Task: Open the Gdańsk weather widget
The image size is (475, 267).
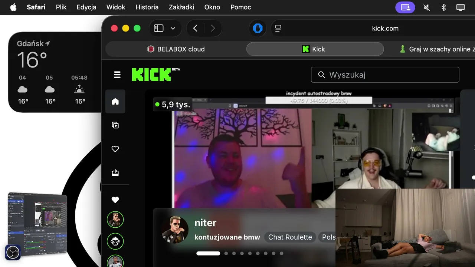Action: tap(55, 72)
